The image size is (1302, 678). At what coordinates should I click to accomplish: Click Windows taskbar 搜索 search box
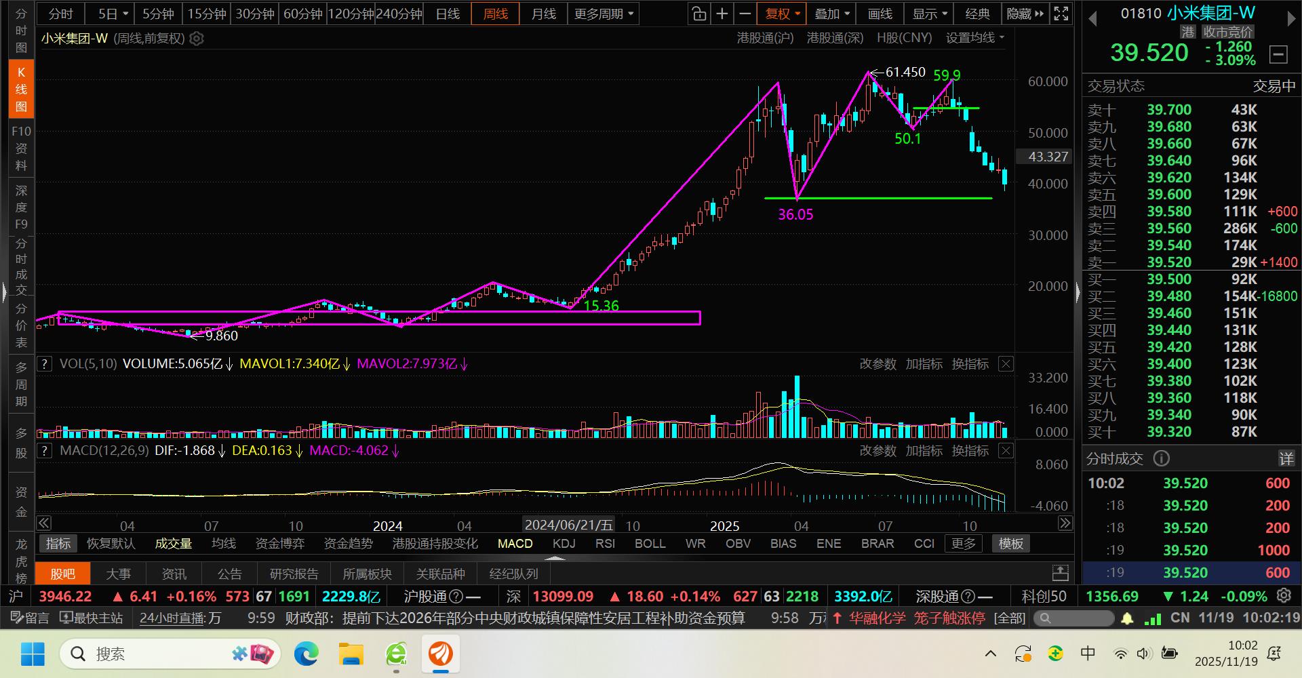(170, 654)
